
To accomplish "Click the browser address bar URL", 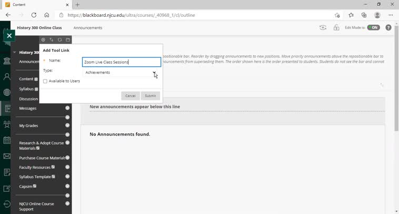I will 131,15.
